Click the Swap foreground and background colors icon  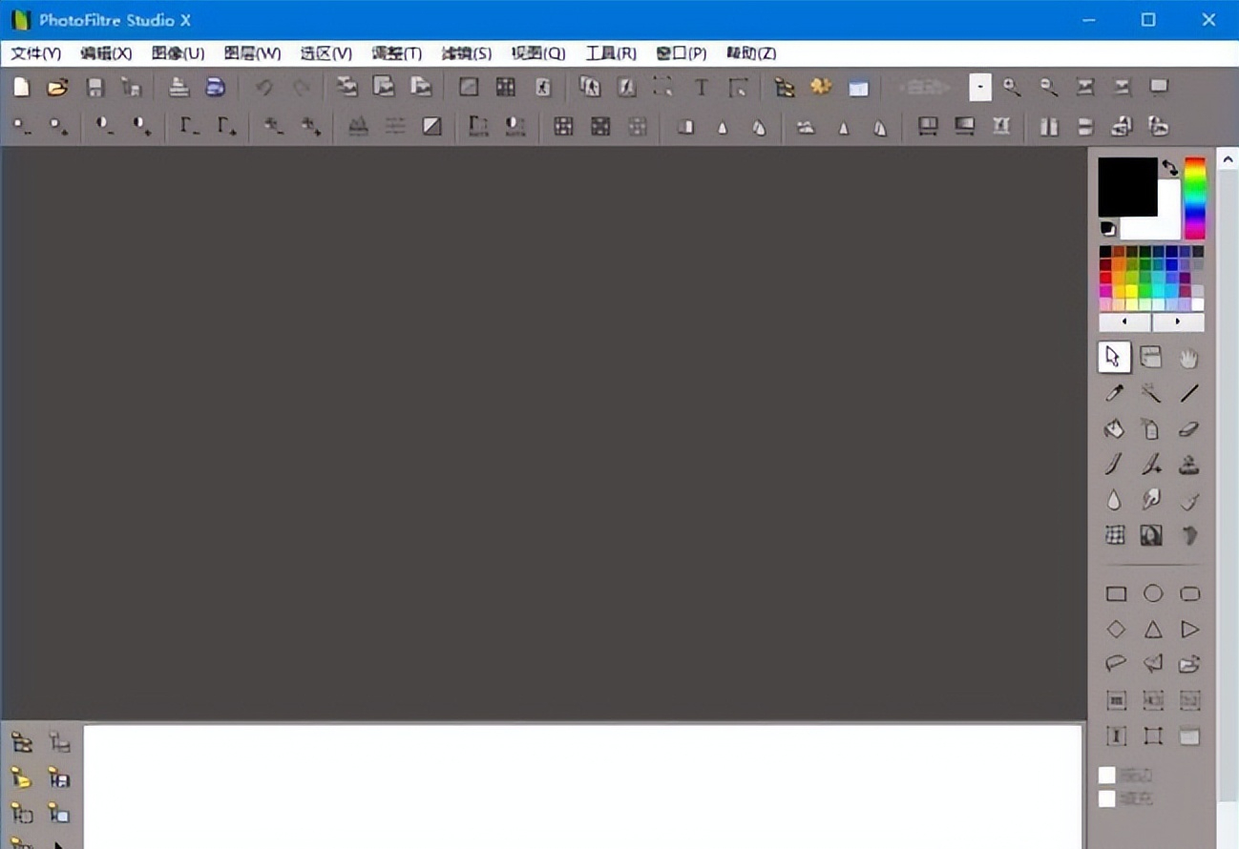click(x=1170, y=168)
